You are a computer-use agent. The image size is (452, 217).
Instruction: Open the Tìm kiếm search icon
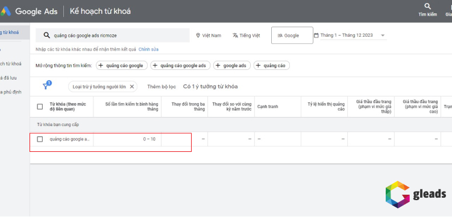[428, 7]
